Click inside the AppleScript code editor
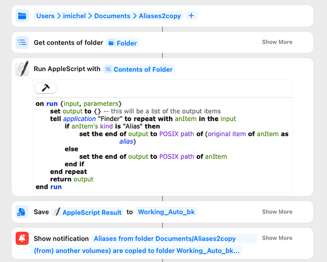Viewport: 327px width, 262px height. pyautogui.click(x=163, y=145)
